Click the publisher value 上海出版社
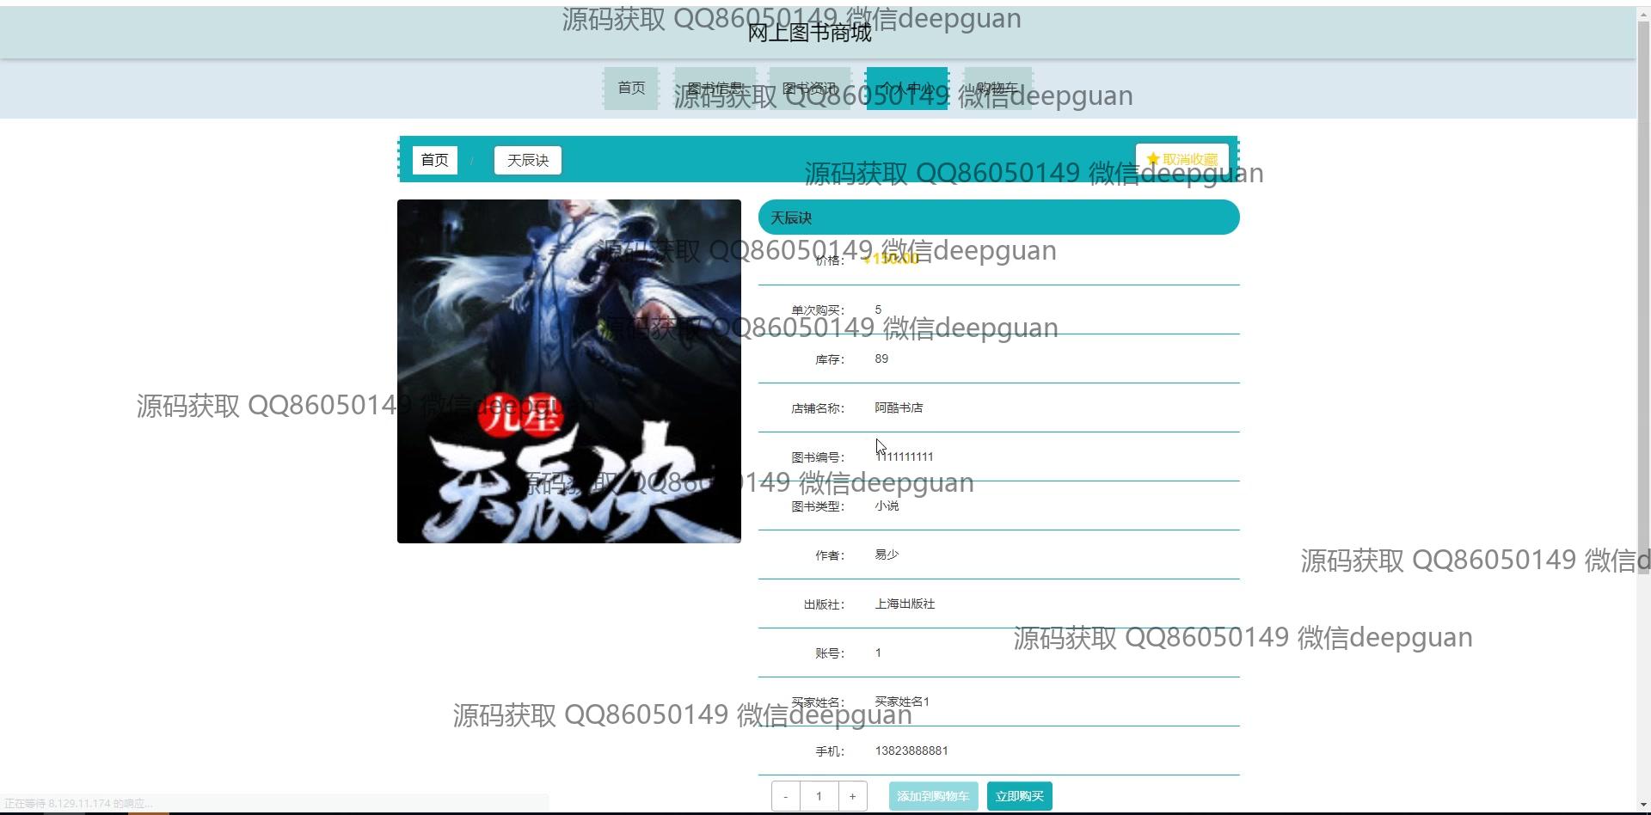The width and height of the screenshot is (1651, 815). (905, 604)
